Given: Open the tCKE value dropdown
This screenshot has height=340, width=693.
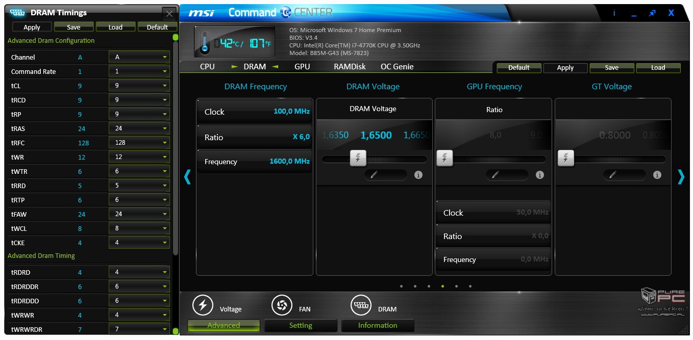Looking at the screenshot, I should (139, 243).
